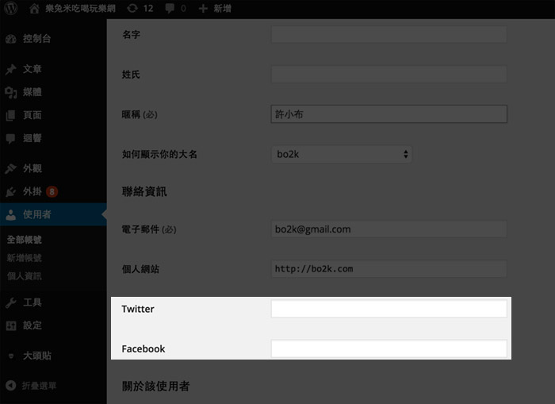
Task: Click the Facebook field label
Action: [x=144, y=348]
